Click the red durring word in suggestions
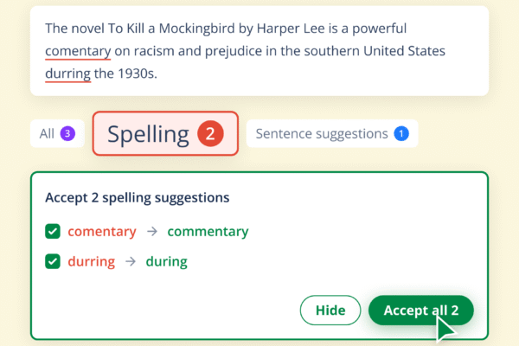 pyautogui.click(x=92, y=261)
